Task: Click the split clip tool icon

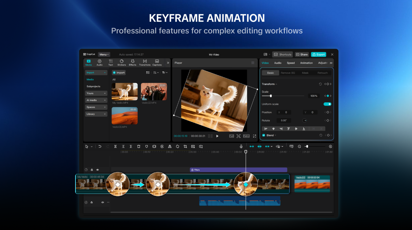Action: pyautogui.click(x=115, y=147)
